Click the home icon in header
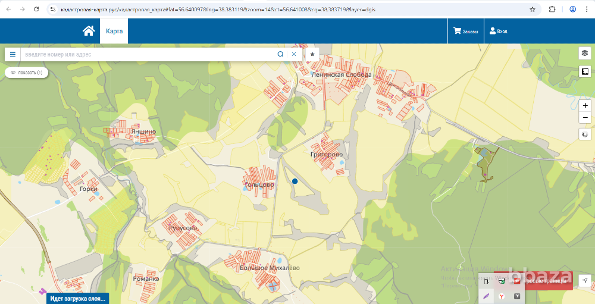Screen dimensions: 595x304 (x=89, y=31)
